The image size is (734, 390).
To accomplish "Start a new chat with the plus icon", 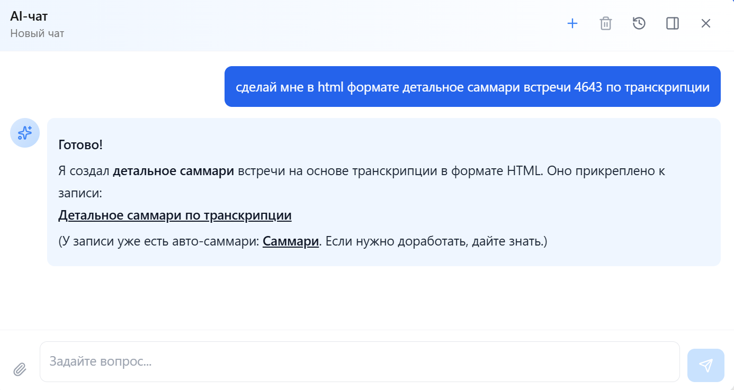I will point(572,23).
